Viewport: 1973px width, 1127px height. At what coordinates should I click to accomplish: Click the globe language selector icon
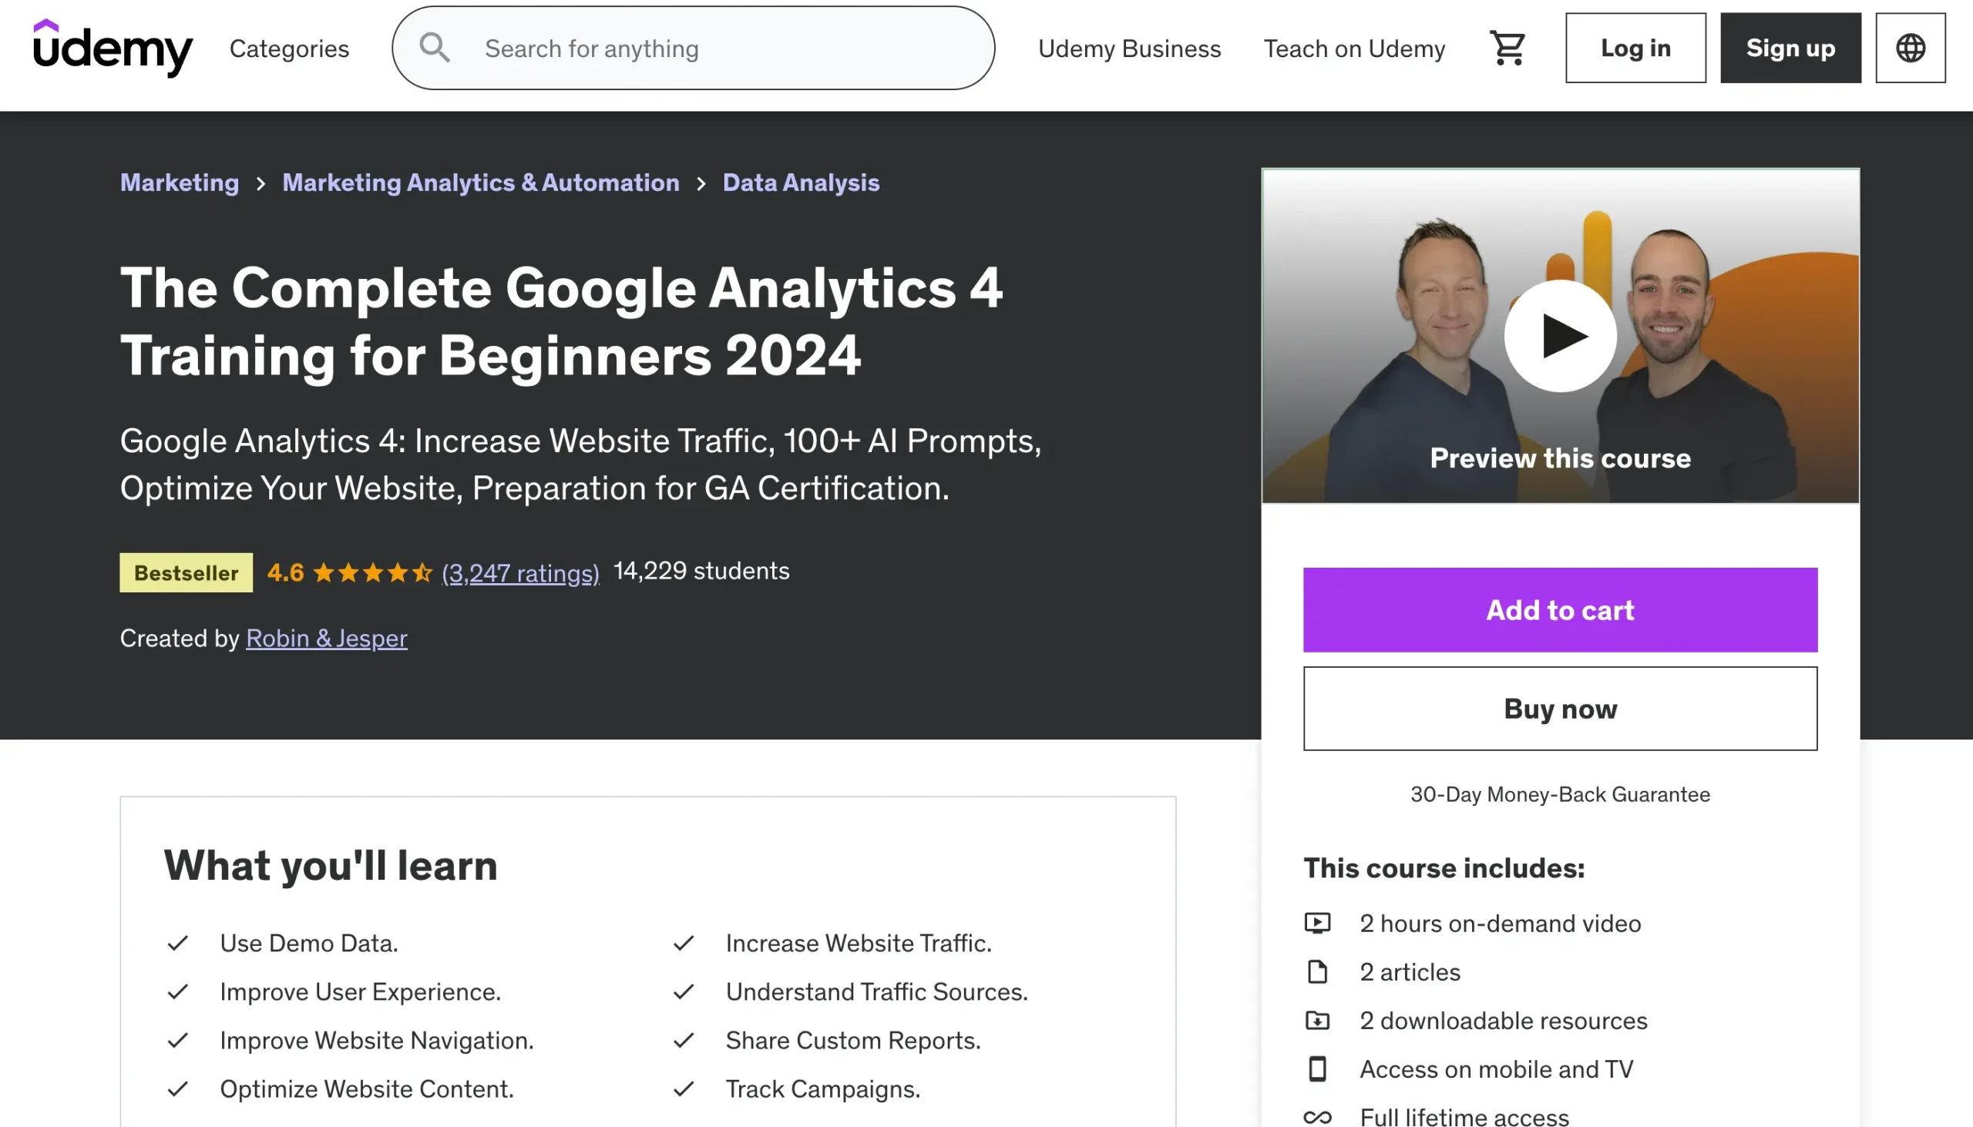(1911, 48)
